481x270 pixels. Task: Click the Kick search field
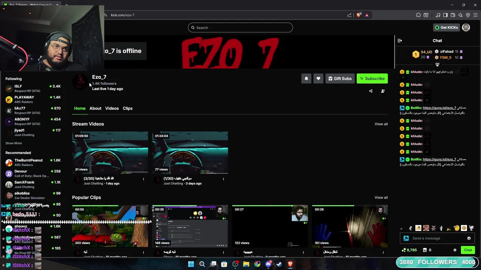click(x=240, y=27)
